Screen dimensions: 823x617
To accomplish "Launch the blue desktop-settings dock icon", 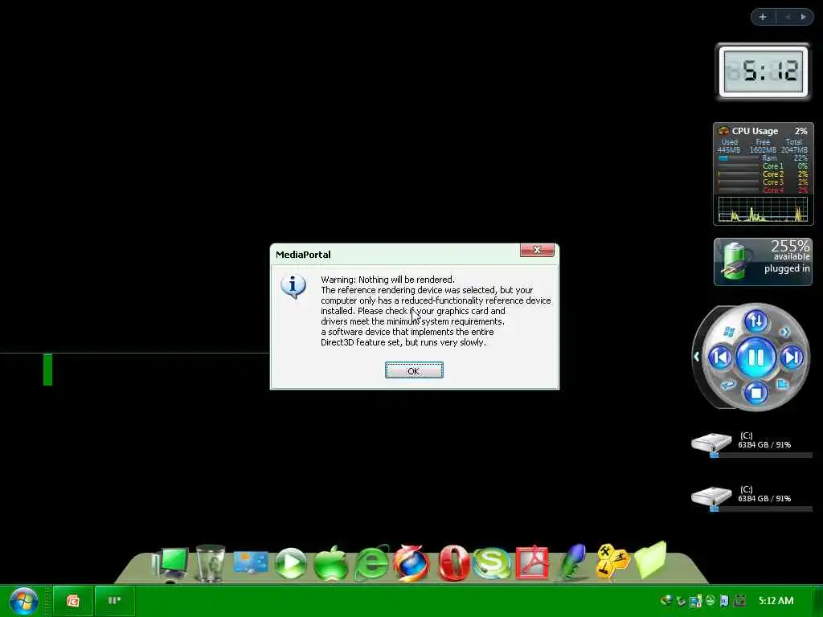I will pos(251,563).
